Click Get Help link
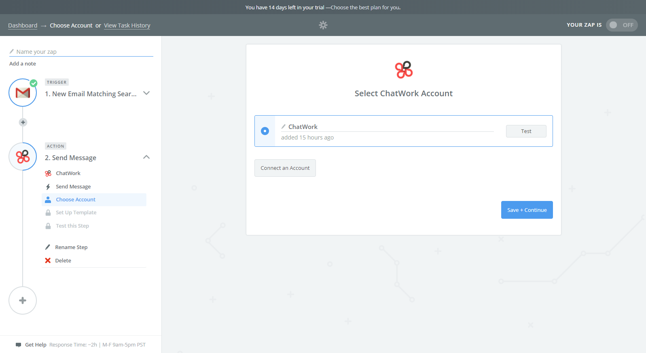Screen dimensions: 646x353 click(36, 345)
